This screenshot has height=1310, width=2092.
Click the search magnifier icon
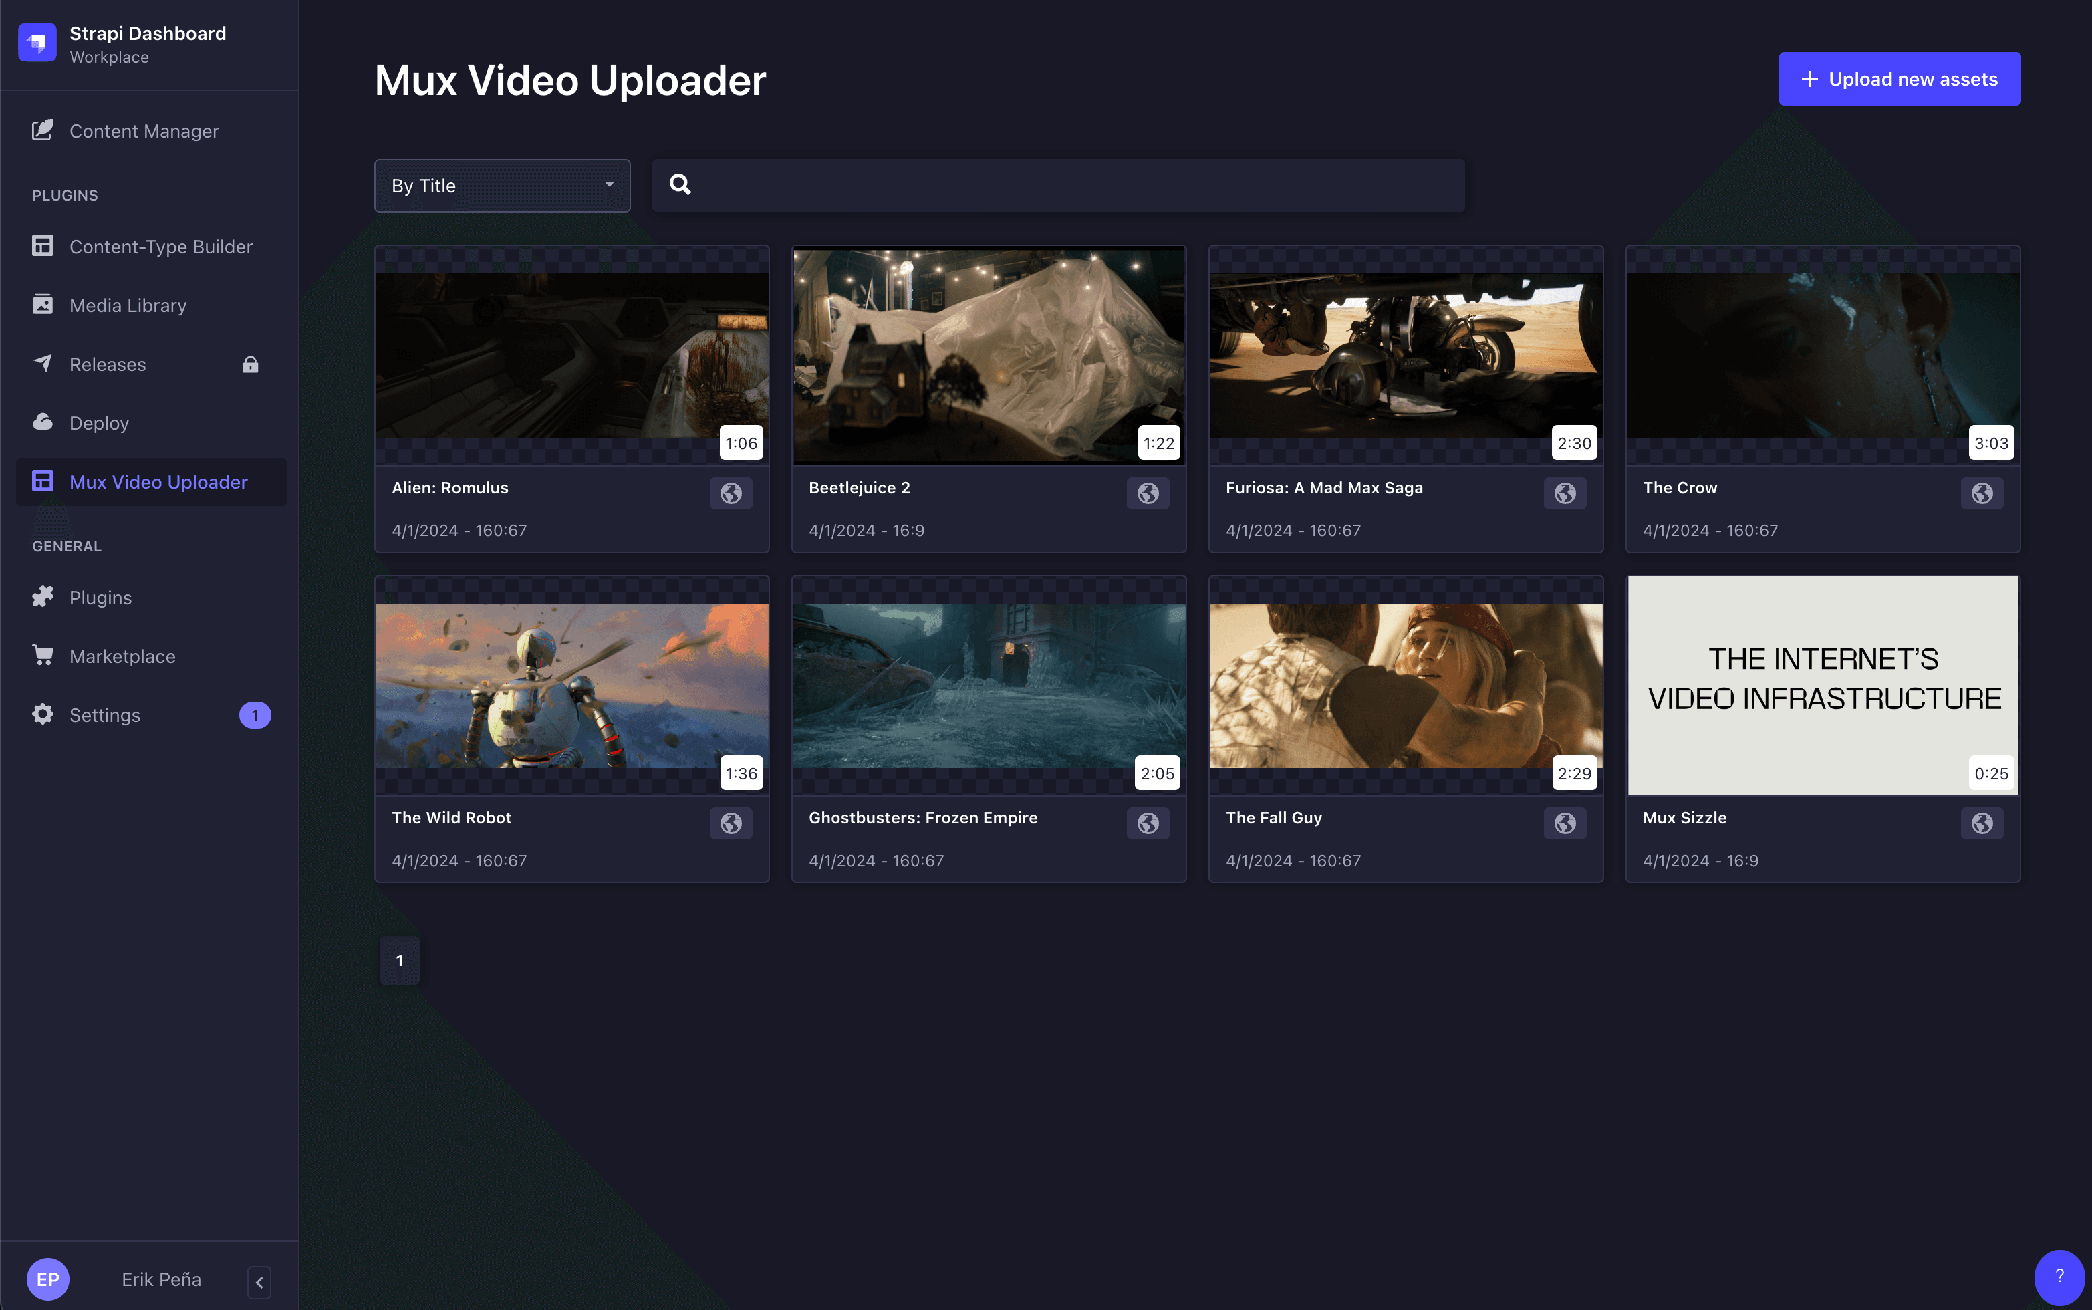click(680, 184)
